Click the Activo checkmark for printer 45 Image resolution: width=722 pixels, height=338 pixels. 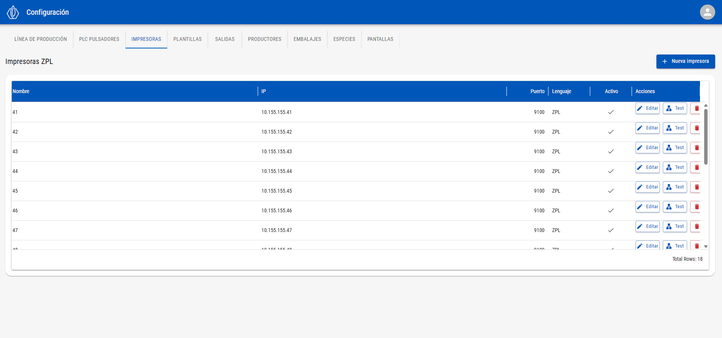(611, 191)
